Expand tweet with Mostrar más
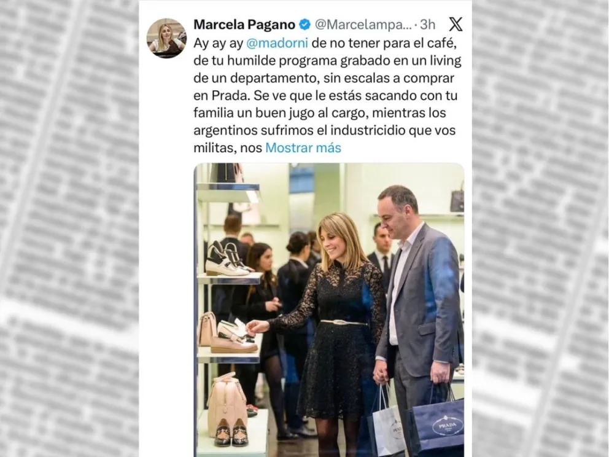The height and width of the screenshot is (457, 609). click(x=303, y=147)
